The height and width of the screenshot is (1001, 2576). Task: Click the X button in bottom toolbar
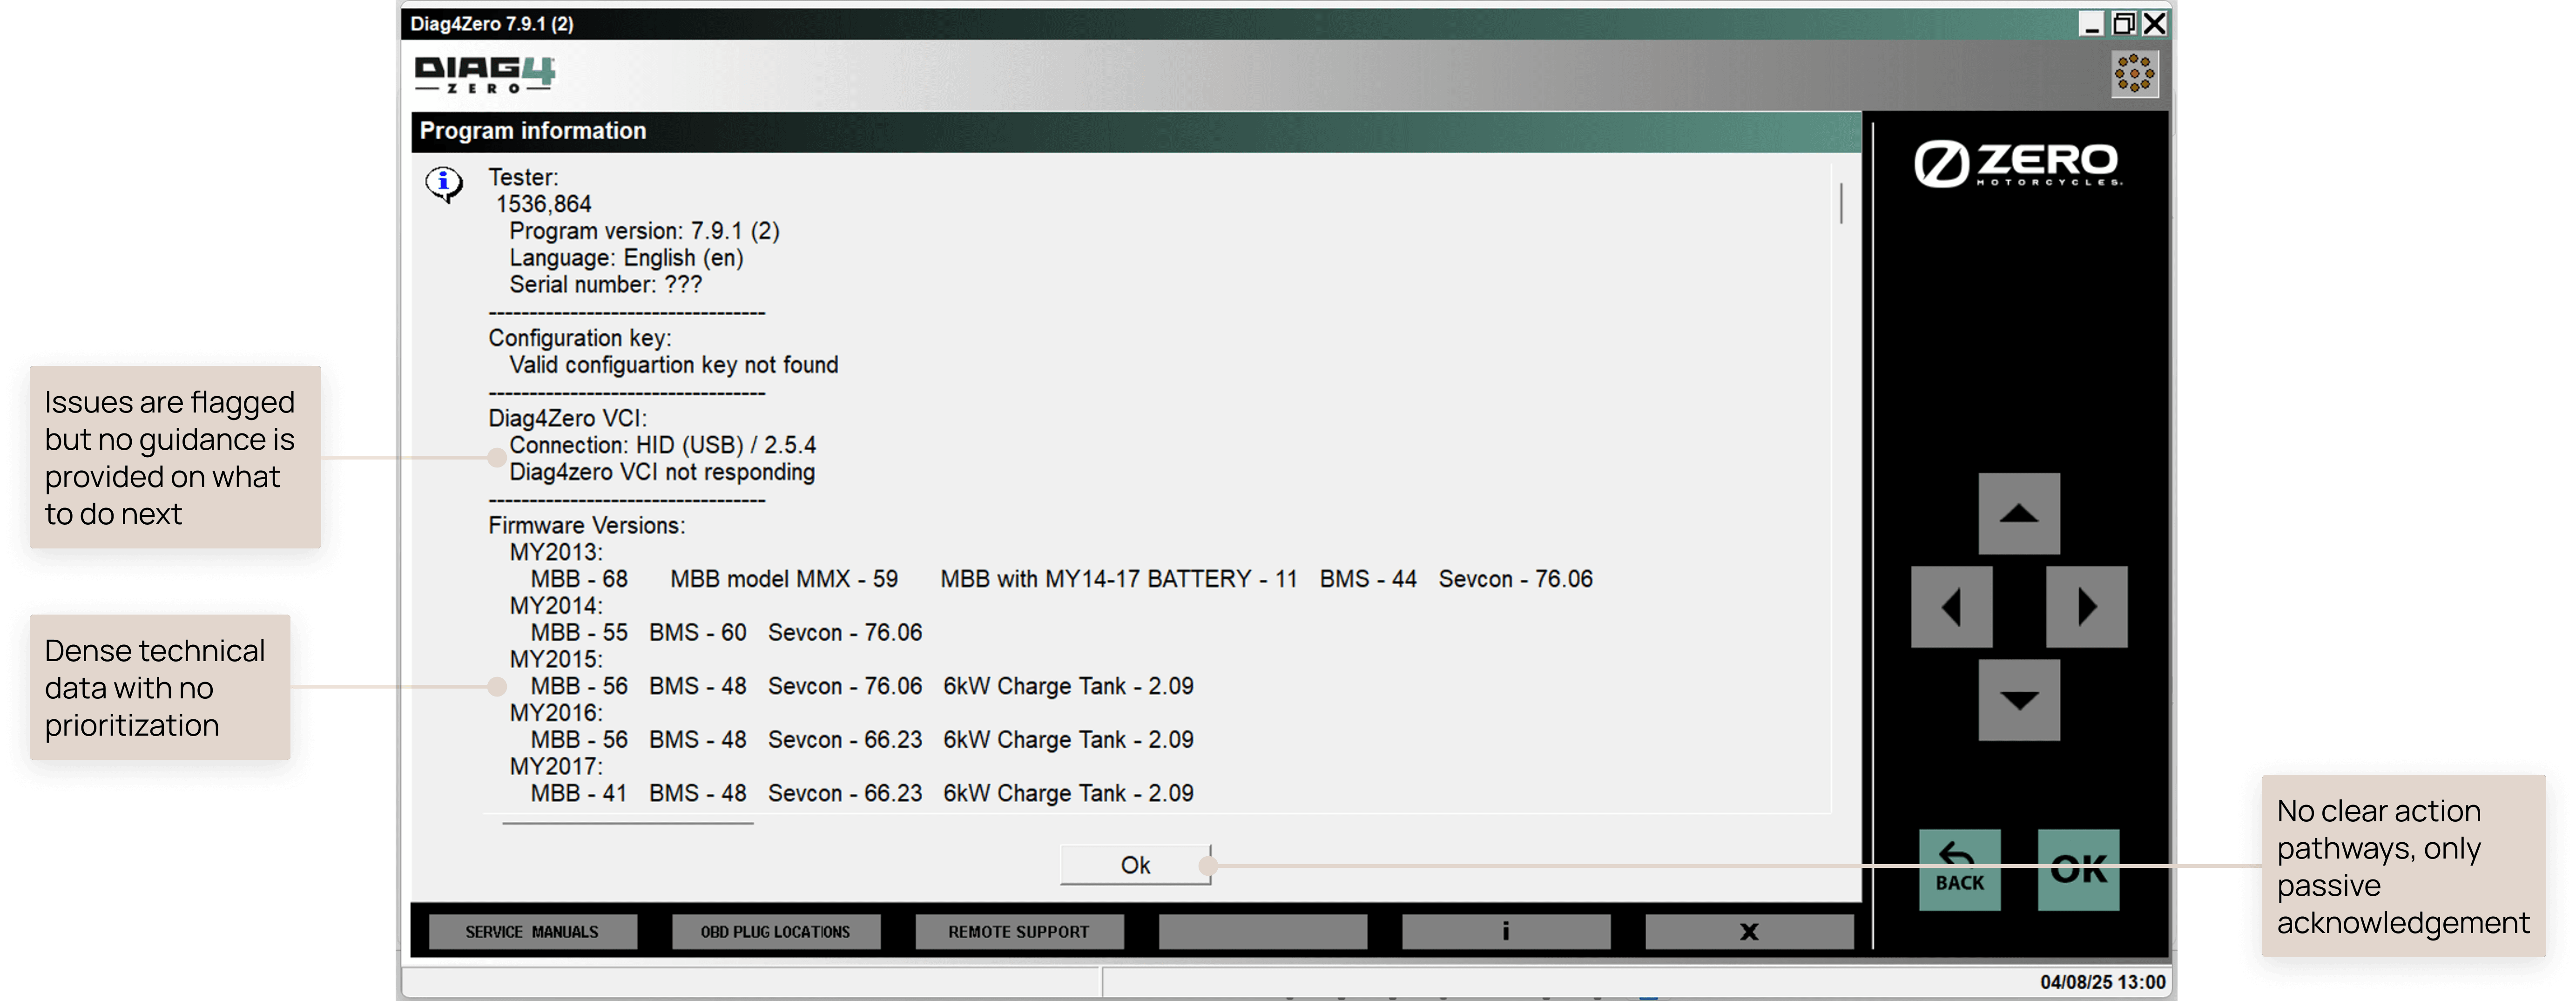1748,931
